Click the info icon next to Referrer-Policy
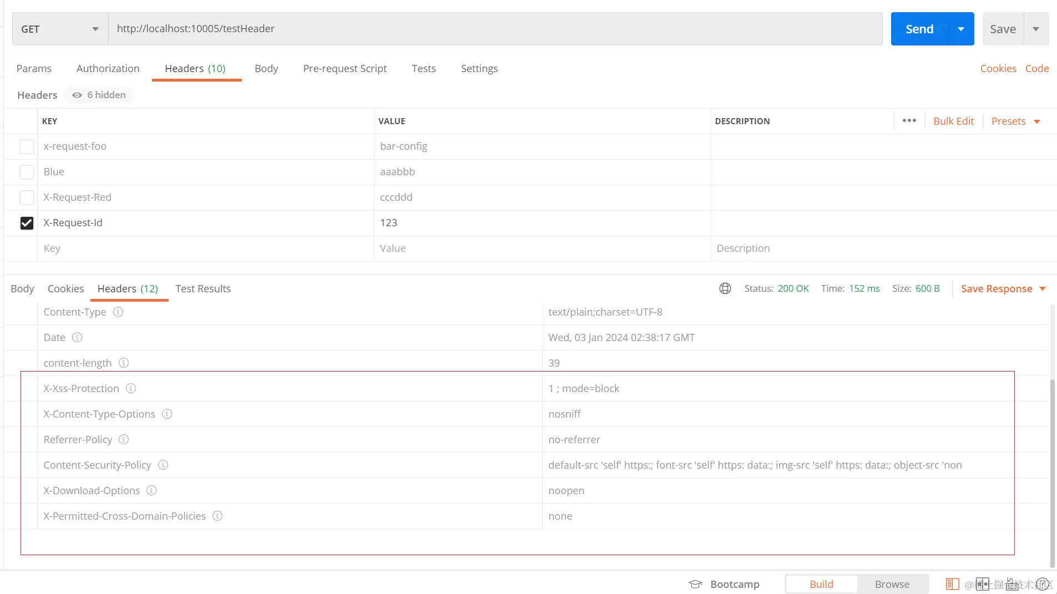 (124, 439)
